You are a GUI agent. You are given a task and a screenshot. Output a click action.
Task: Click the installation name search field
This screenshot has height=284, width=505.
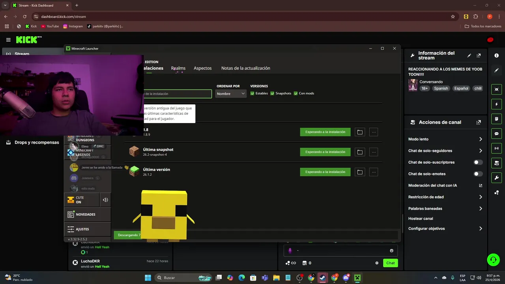[178, 94]
